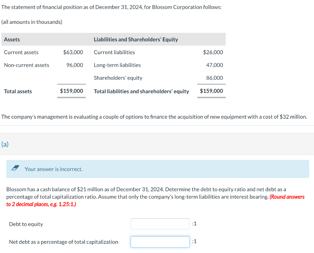Select the Long-term liabilities value 47,000

point(214,65)
